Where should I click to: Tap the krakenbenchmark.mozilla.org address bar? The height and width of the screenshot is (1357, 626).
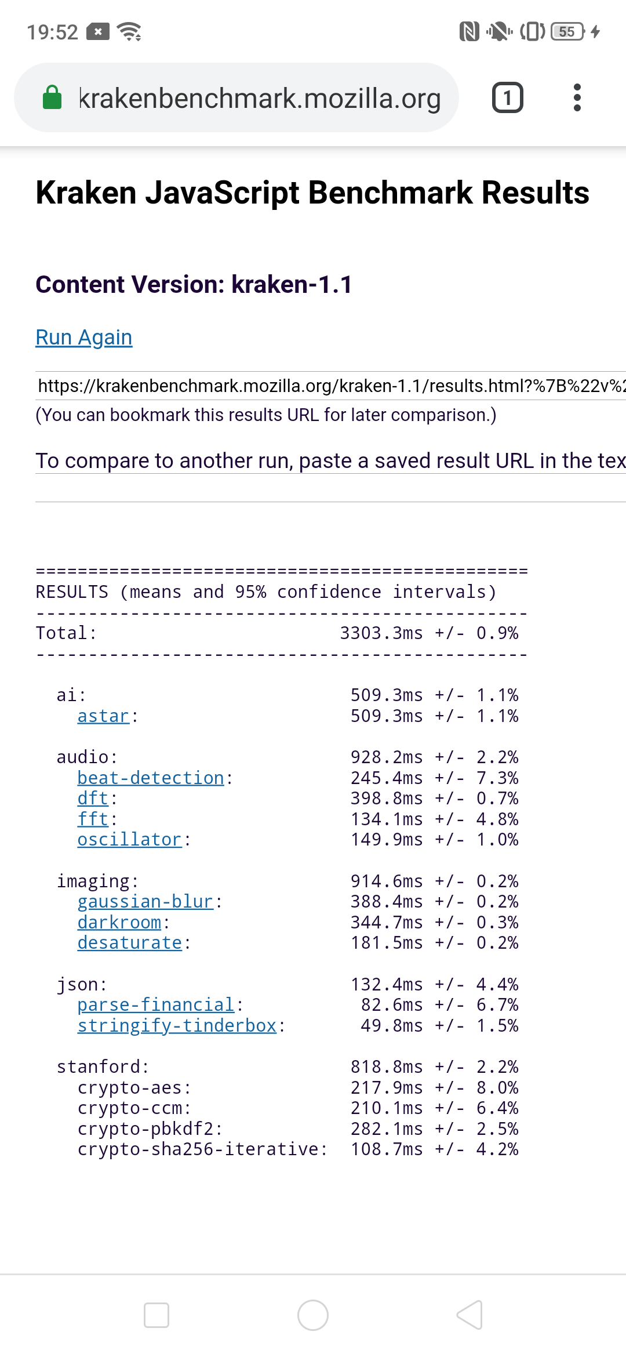point(260,97)
